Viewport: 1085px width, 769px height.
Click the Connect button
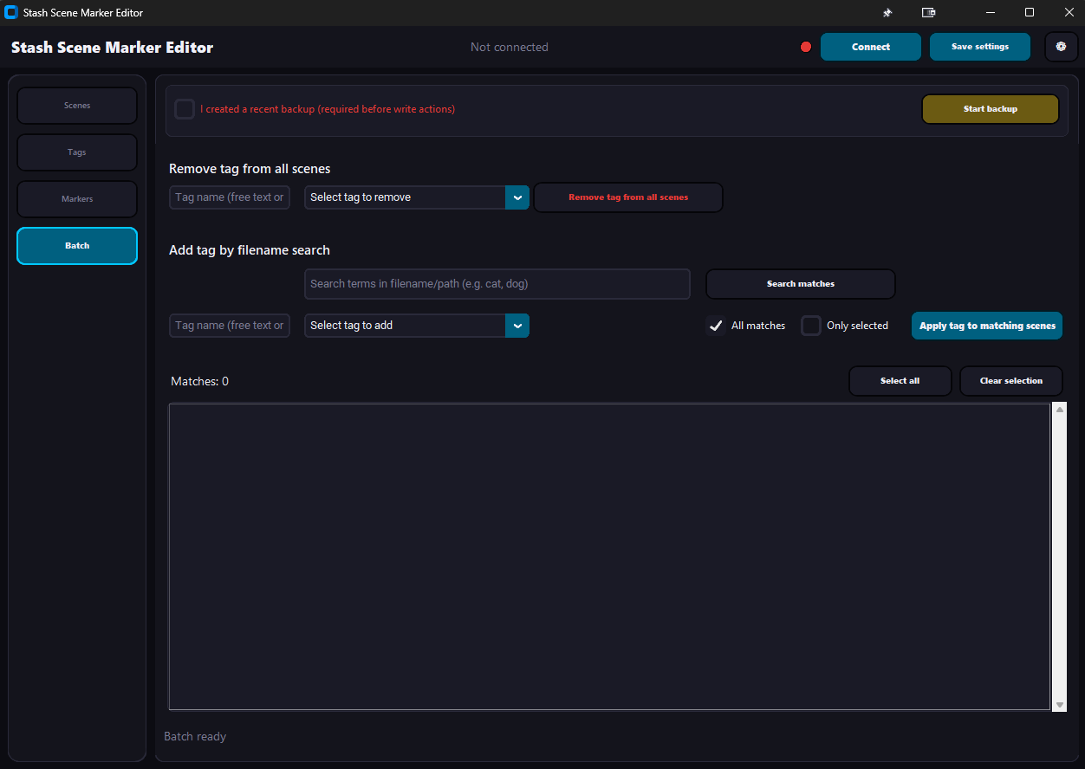click(x=870, y=47)
